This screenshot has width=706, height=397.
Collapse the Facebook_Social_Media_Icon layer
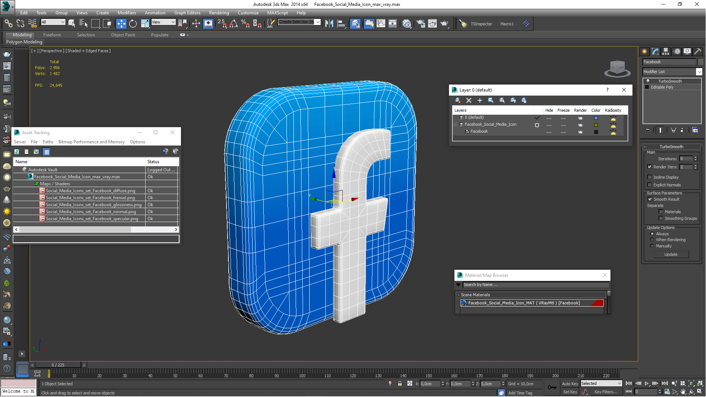pyautogui.click(x=456, y=125)
